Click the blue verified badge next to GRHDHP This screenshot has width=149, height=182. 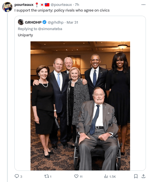[x=44, y=22]
